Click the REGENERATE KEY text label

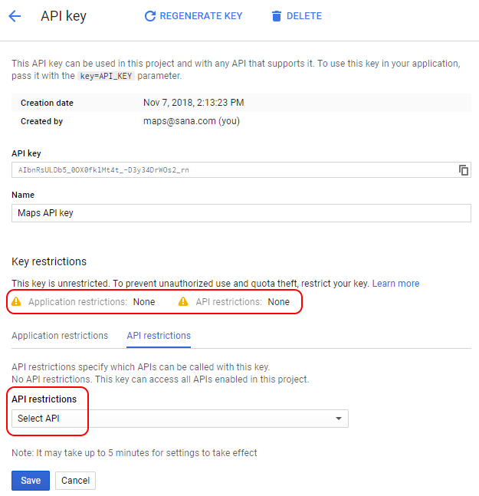[201, 16]
